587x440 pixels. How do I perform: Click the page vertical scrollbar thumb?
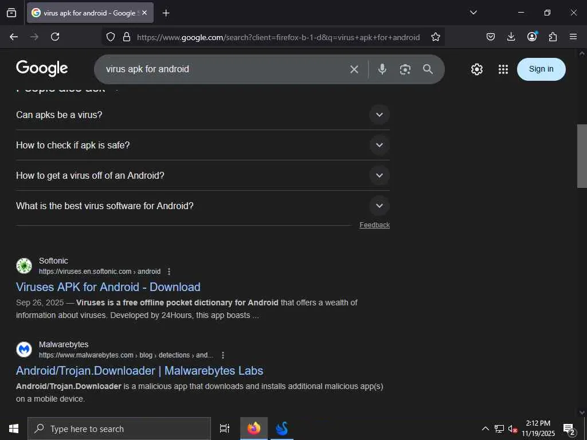(x=582, y=156)
